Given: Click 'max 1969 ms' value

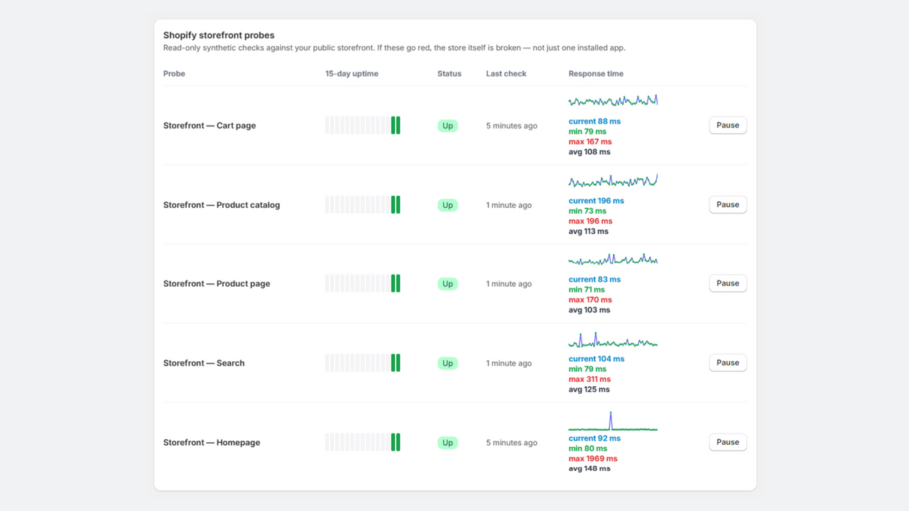Looking at the screenshot, I should [x=593, y=459].
